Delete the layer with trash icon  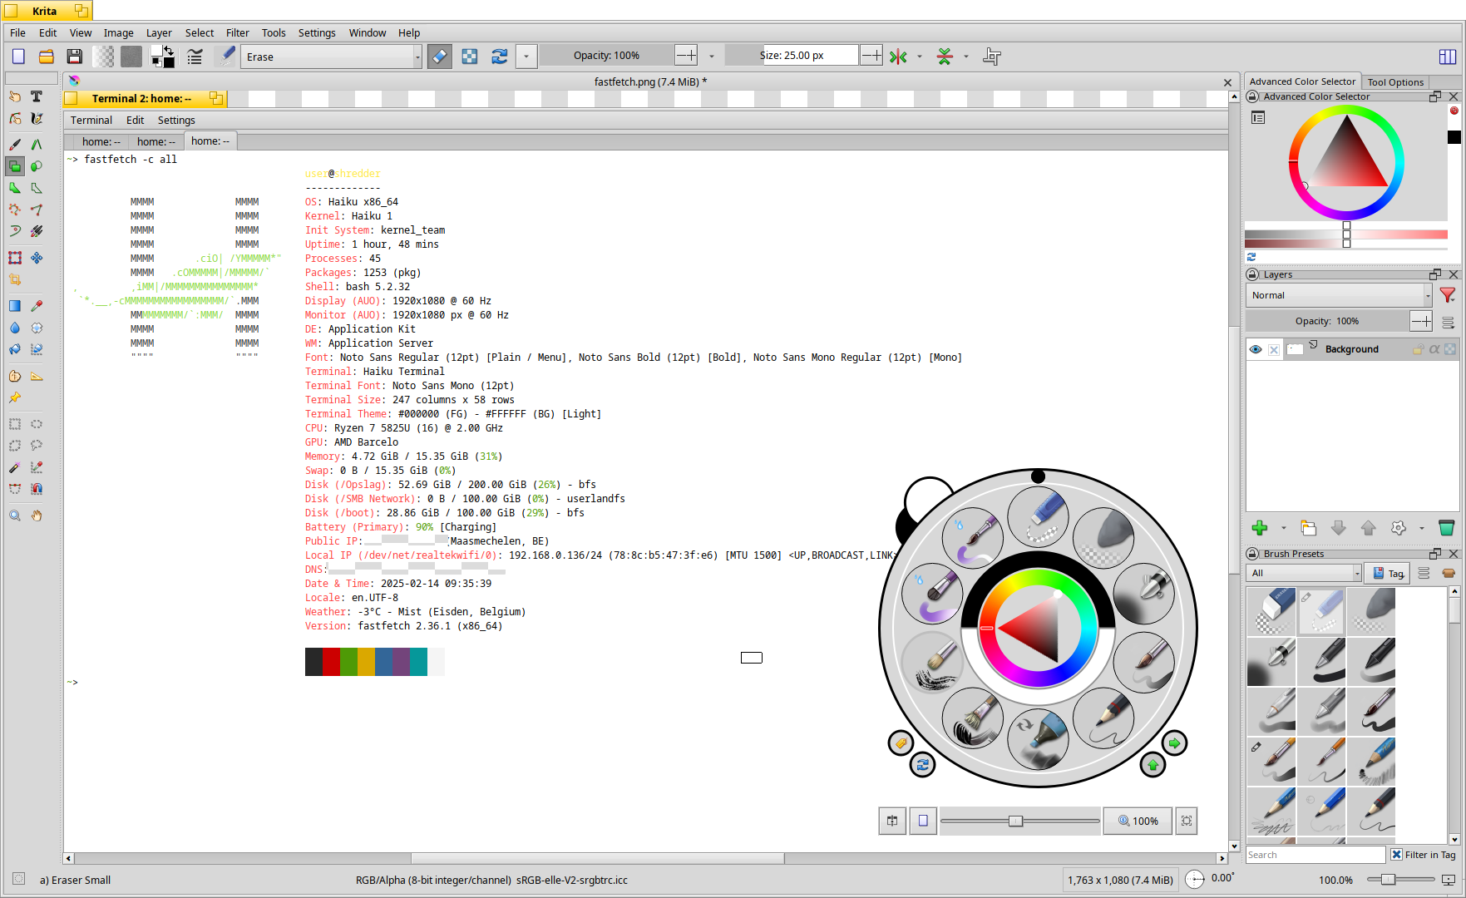coord(1446,528)
